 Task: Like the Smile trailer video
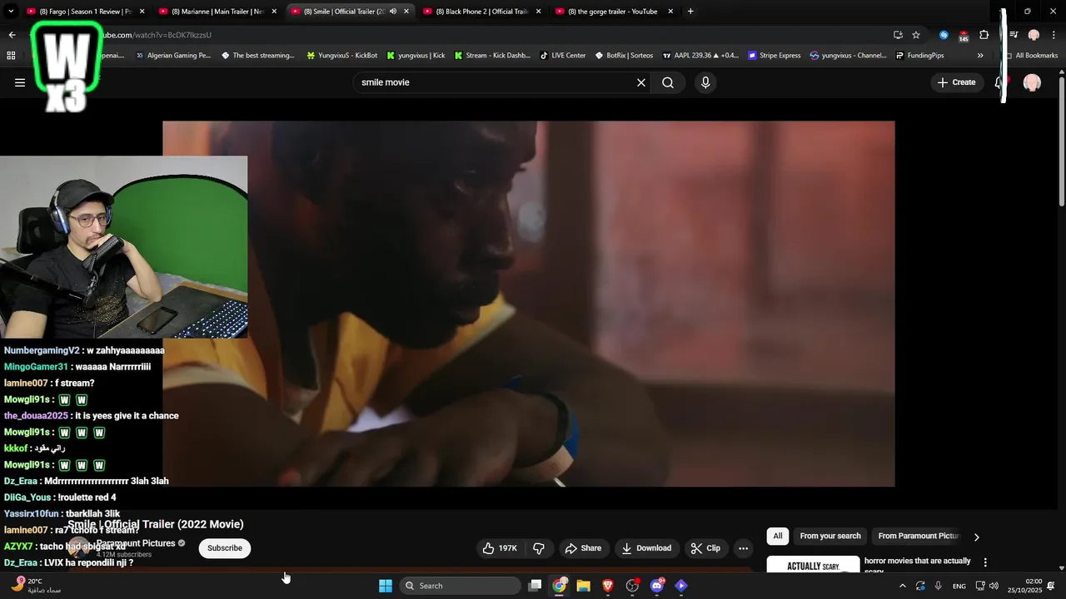(x=500, y=548)
